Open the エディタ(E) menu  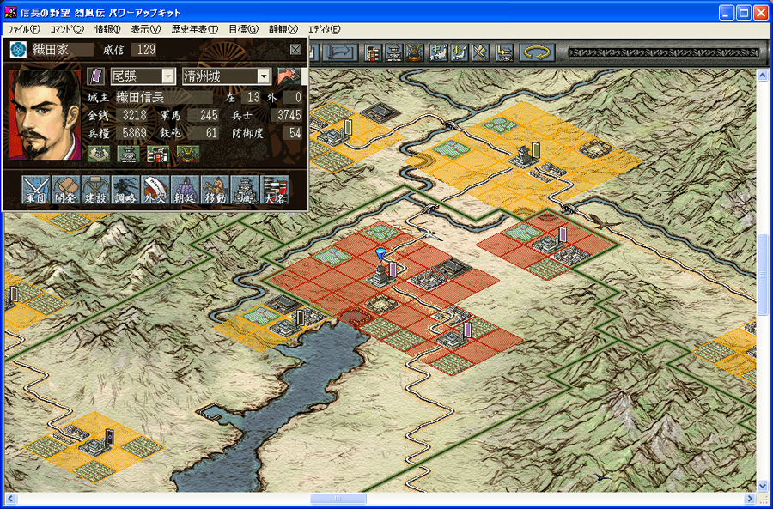[x=324, y=29]
